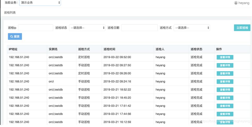Show details of the 18:52:22 inspection
This screenshot has width=252, height=127.
coord(225,90)
